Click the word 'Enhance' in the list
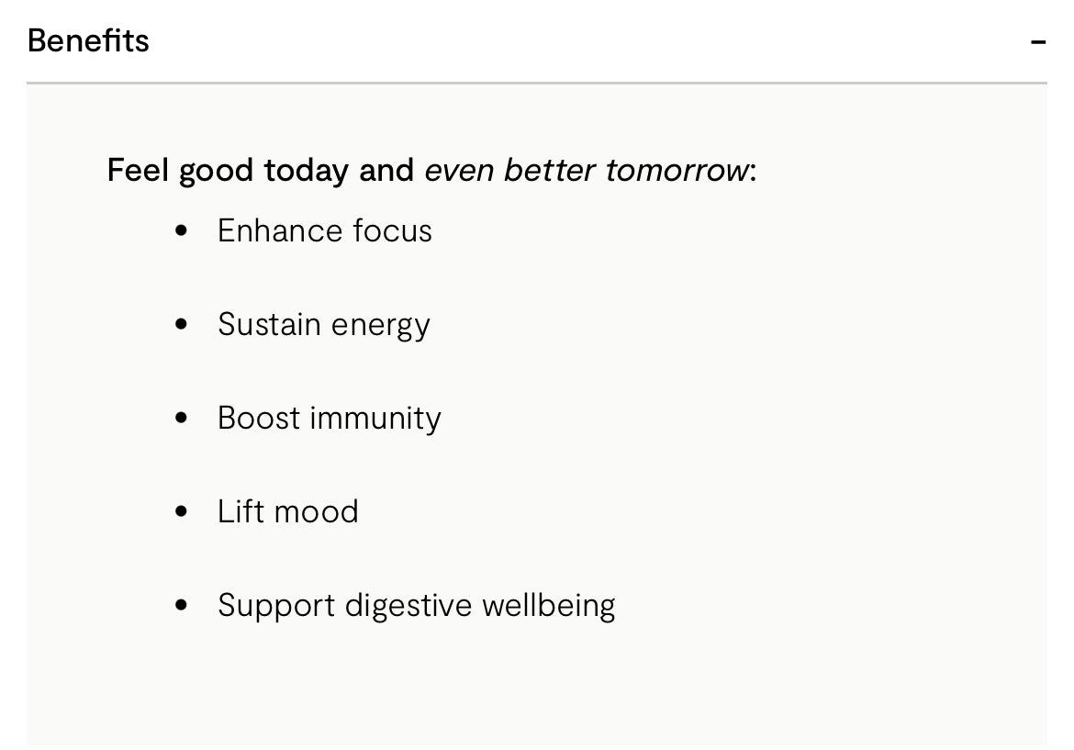This screenshot has width=1074, height=750. (x=265, y=230)
